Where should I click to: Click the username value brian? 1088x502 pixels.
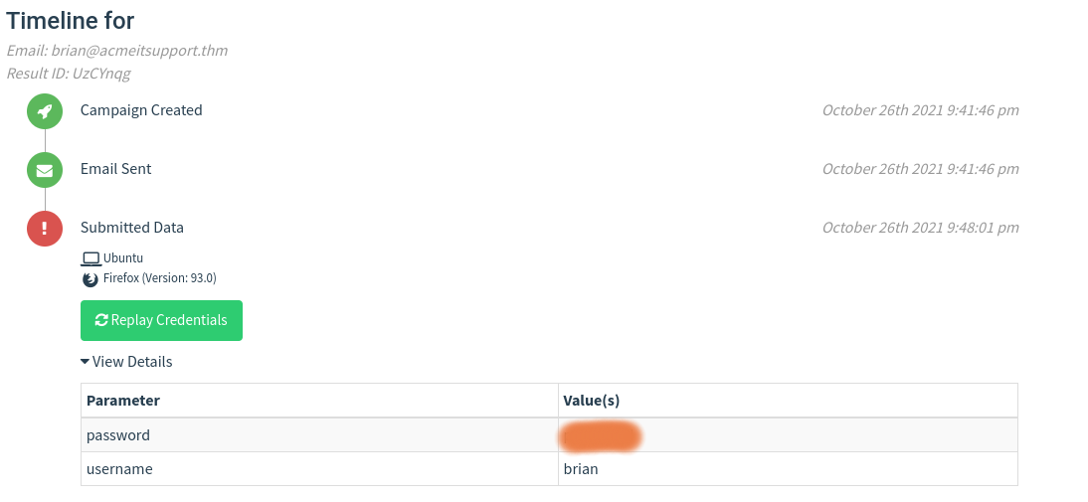click(x=581, y=468)
